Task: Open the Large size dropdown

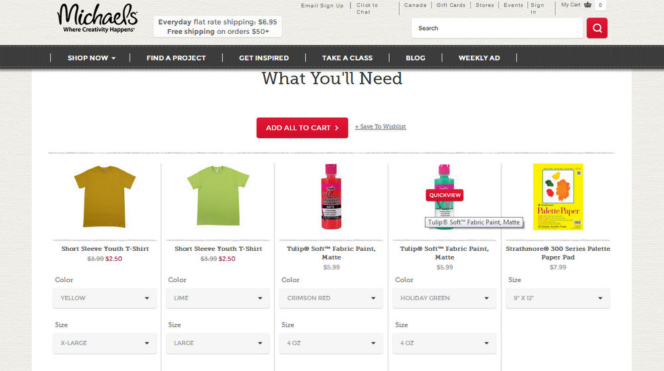Action: click(x=218, y=343)
